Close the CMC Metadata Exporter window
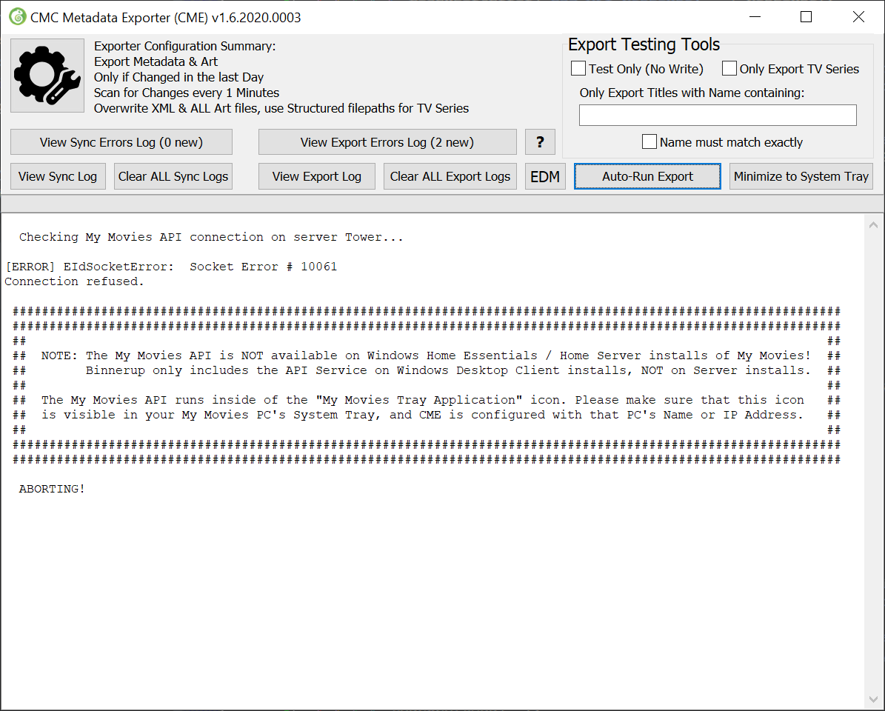885x711 pixels. (858, 17)
